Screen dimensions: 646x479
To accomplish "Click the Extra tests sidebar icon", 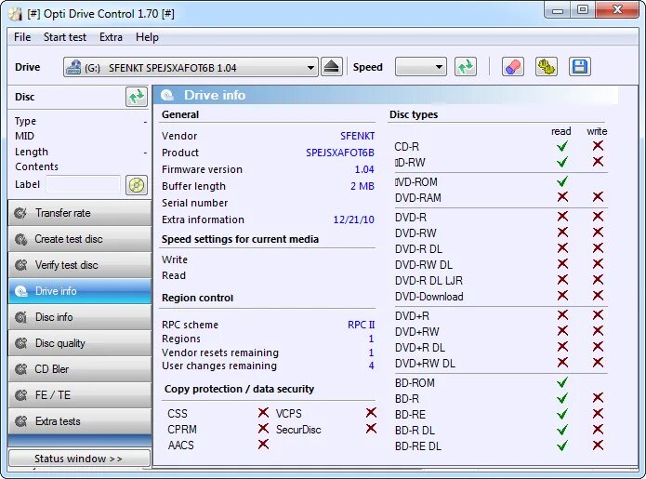I will click(x=20, y=421).
